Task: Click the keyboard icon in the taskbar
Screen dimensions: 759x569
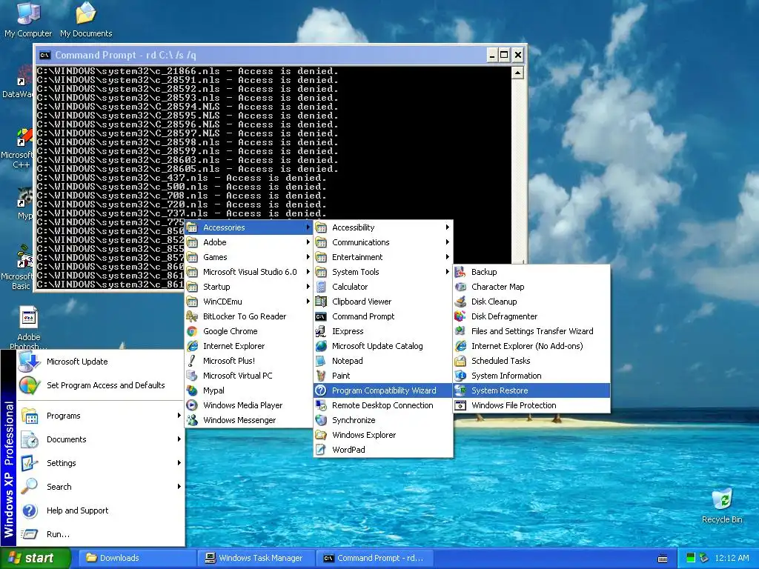Action: (663, 559)
